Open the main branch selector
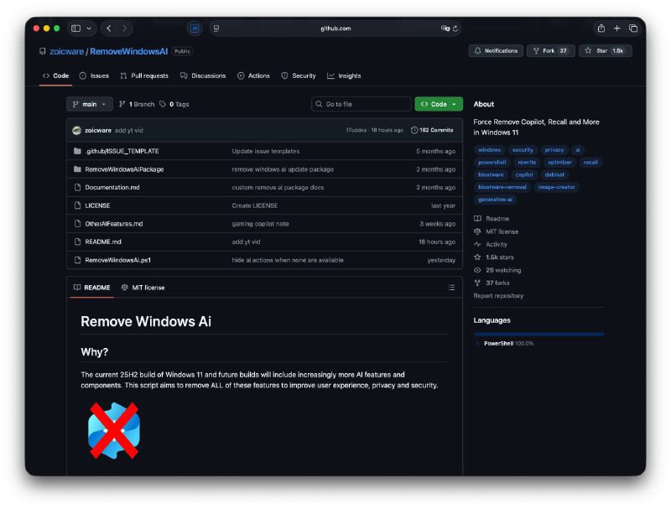The width and height of the screenshot is (671, 509). pyautogui.click(x=89, y=104)
